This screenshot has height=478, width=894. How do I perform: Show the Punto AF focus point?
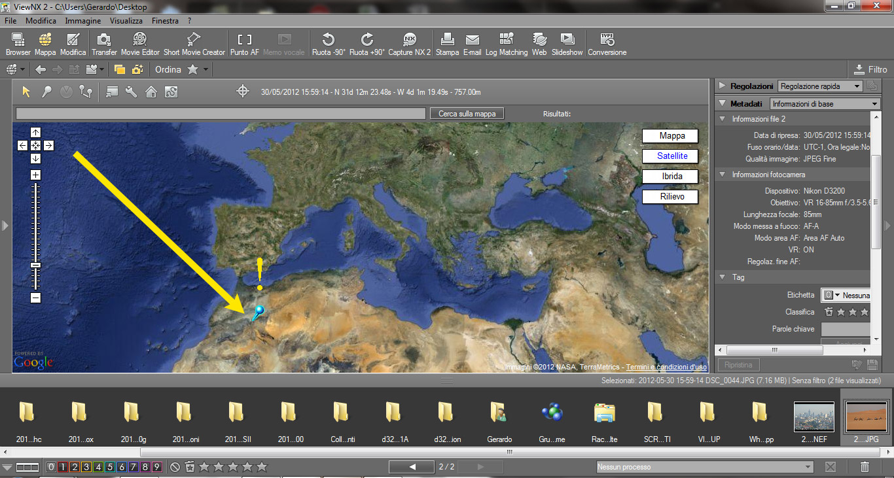click(x=244, y=44)
